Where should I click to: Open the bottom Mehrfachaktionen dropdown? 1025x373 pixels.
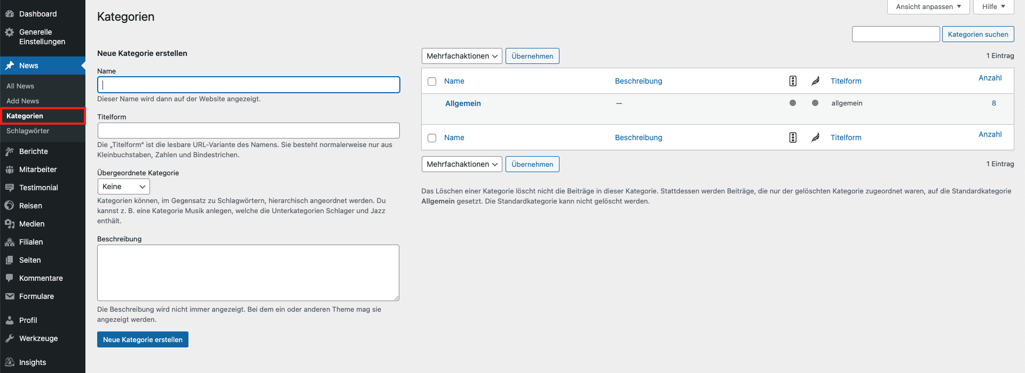[462, 164]
